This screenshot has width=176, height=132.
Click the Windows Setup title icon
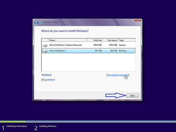[x=42, y=22]
